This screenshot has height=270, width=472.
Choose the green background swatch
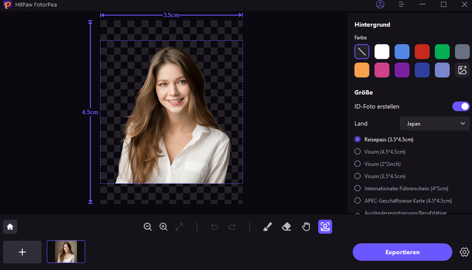[442, 52]
